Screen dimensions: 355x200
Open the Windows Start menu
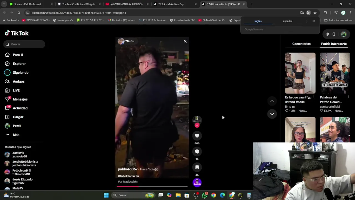tap(106, 195)
